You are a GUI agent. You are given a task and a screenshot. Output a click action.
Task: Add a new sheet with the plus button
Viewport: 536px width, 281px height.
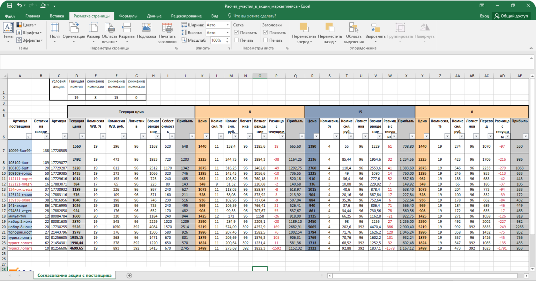tap(129, 276)
